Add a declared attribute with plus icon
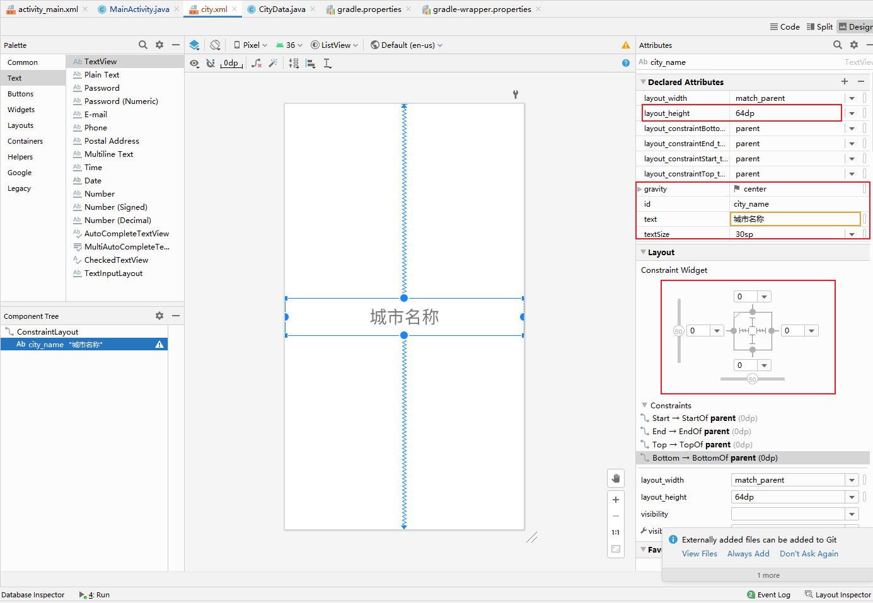Viewport: 873px width, 603px height. pos(845,81)
